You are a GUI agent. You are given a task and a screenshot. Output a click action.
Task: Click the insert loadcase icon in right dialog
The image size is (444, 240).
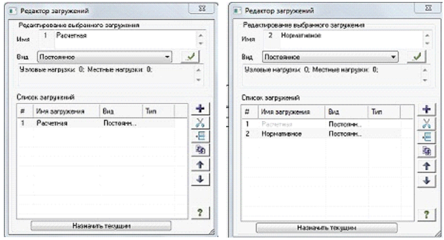point(426,137)
